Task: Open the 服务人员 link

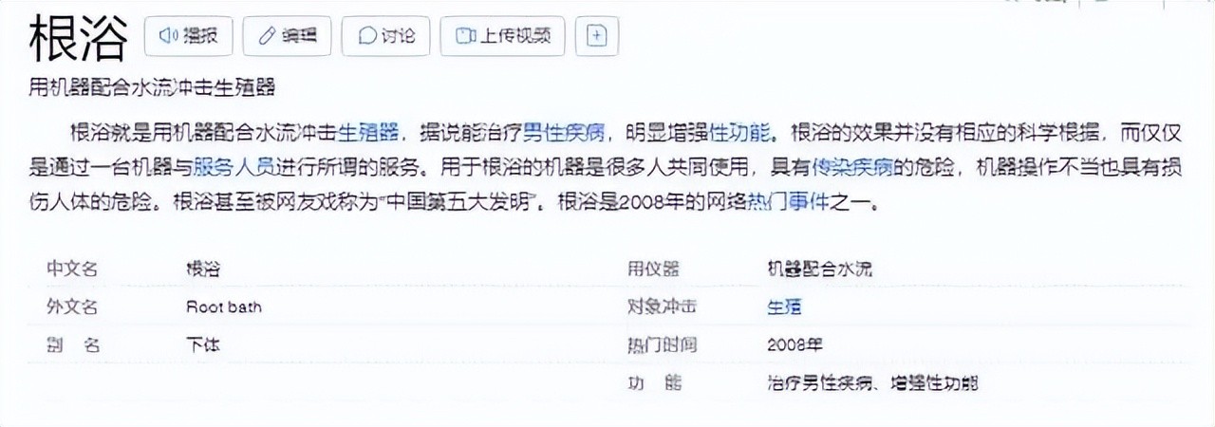Action: 233,167
